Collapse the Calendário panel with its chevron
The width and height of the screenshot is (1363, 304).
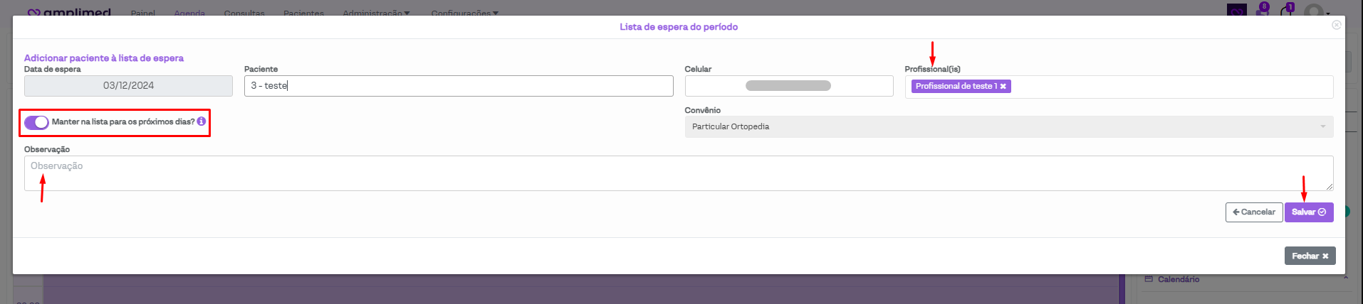1344,278
